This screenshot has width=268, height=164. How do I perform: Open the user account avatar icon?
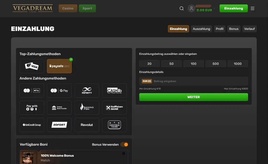coord(191,8)
